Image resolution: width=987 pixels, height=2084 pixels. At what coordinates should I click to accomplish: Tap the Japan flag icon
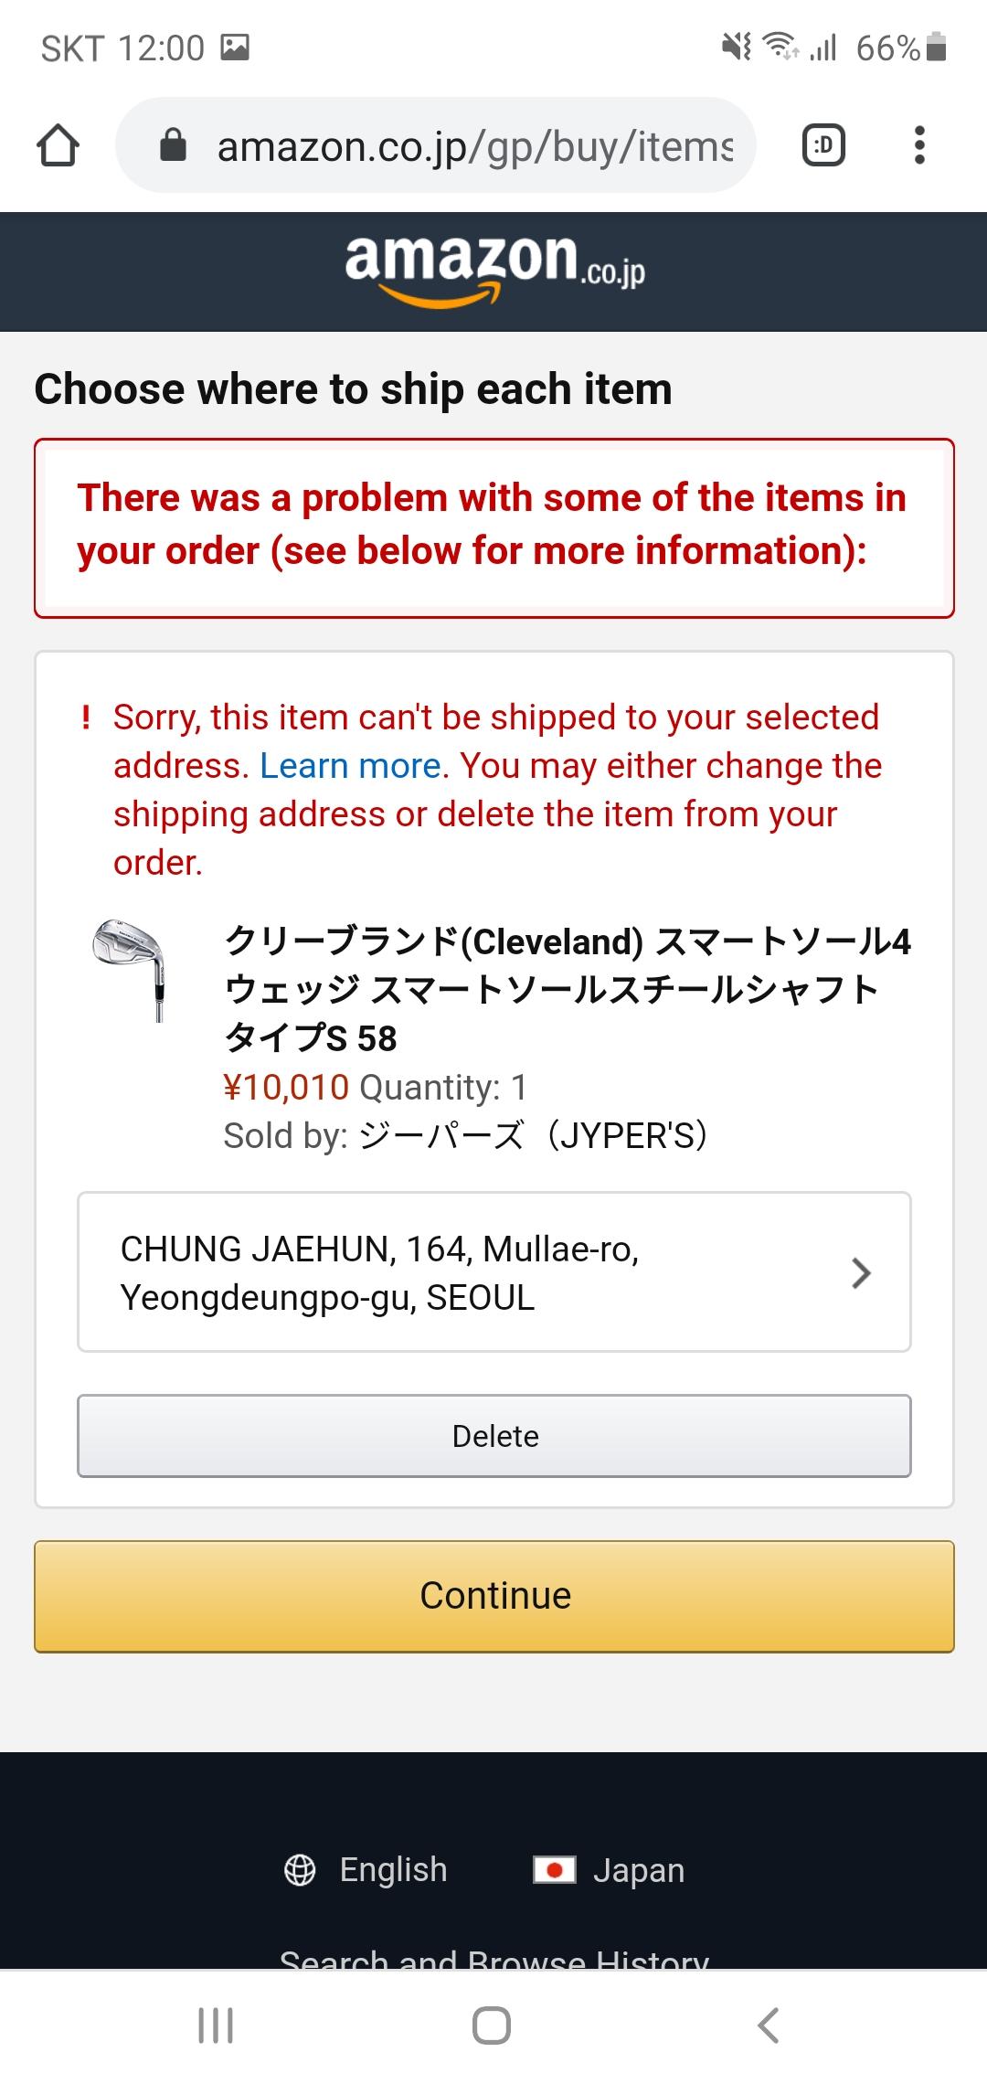tap(554, 1870)
